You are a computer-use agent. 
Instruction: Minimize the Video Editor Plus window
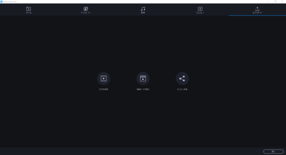269,2
